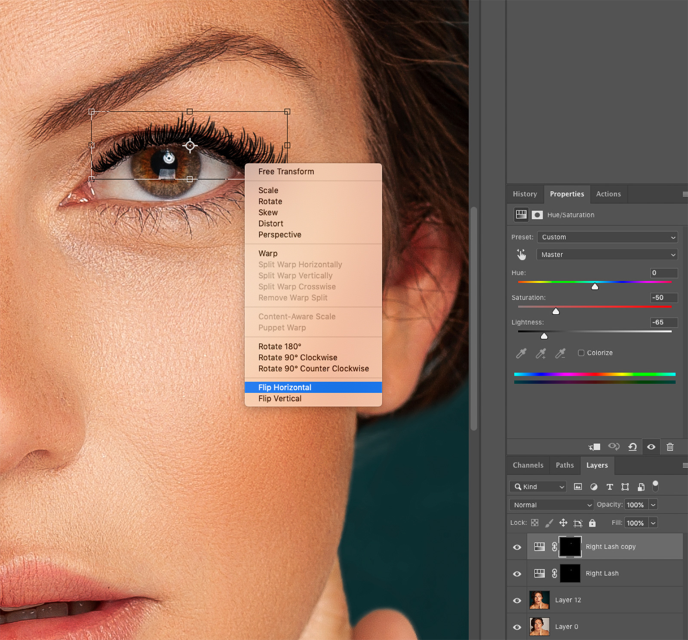The height and width of the screenshot is (640, 688).
Task: Click the Hue/Saturation adjustment icon in Properties
Action: [521, 214]
